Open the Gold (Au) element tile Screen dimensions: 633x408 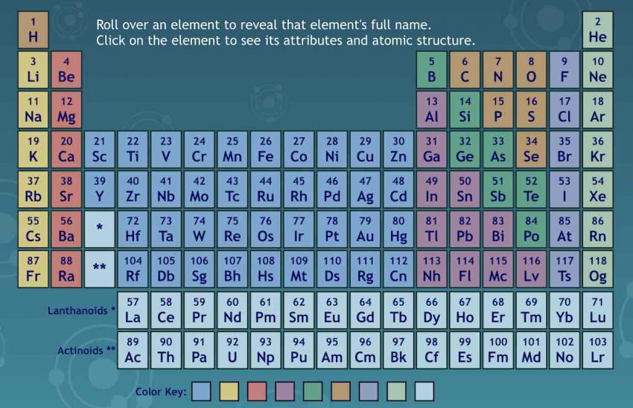tap(365, 229)
